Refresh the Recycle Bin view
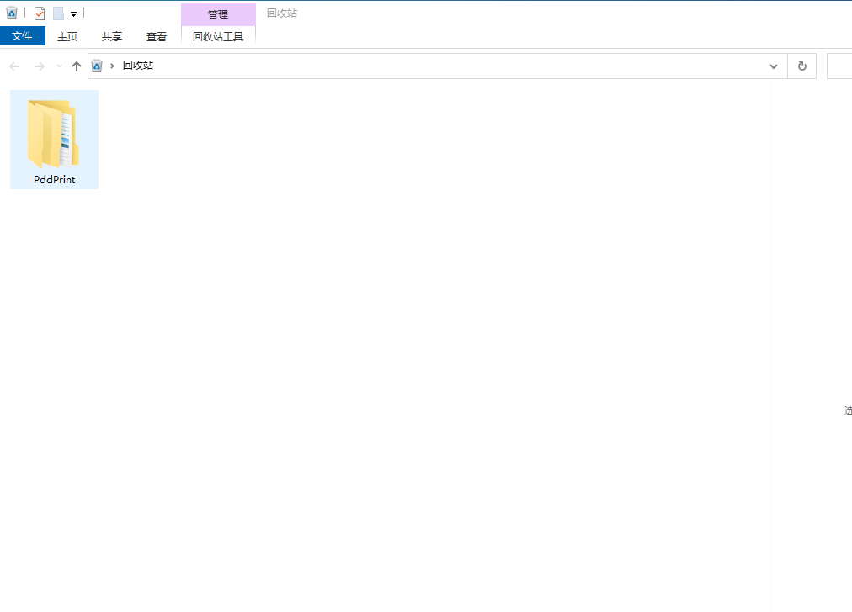Image resolution: width=852 pixels, height=612 pixels. 801,66
